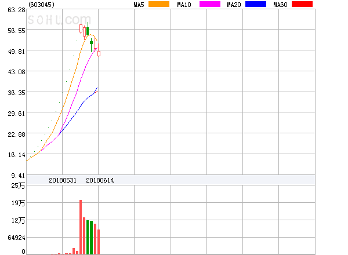Click the 63.28 price axis value
This screenshot has width=348, height=255.
(x=16, y=10)
